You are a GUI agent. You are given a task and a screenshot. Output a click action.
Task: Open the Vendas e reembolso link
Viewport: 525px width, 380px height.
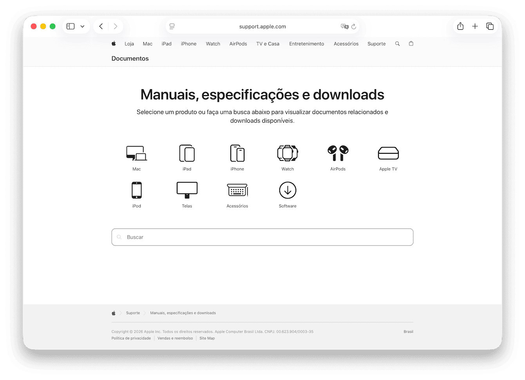pyautogui.click(x=175, y=338)
